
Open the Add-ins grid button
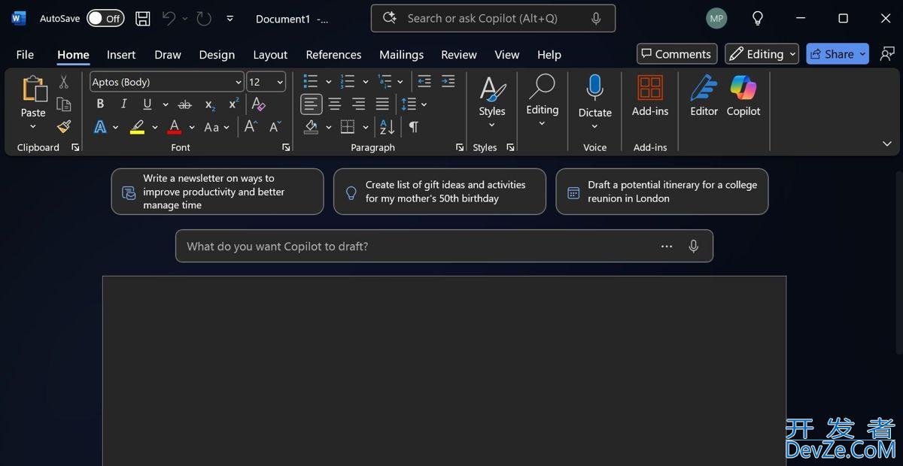pos(650,96)
